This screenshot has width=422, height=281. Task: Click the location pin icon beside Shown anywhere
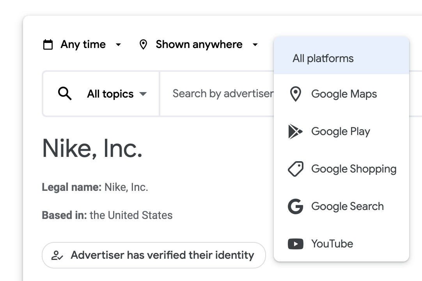(x=143, y=44)
